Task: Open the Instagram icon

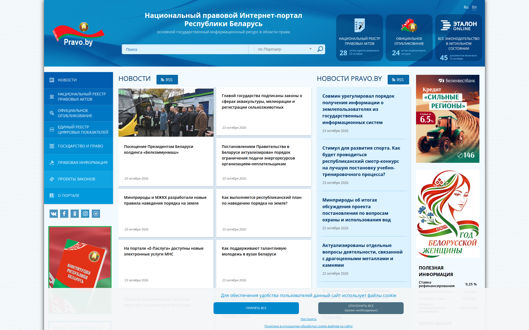Action: pos(85,214)
